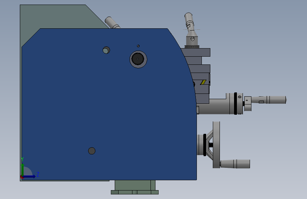Image resolution: width=307 pixels, height=199 pixels.
Task: Pick the tiny hole above the spindle bore
Action: 138,46
